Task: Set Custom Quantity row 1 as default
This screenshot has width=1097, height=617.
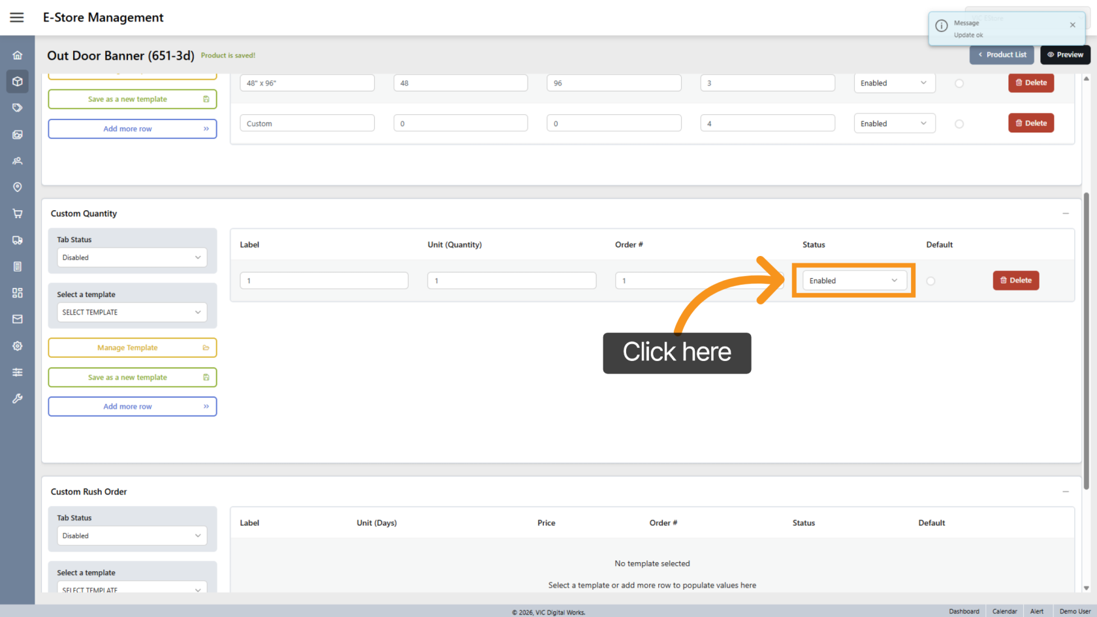Action: coord(930,281)
